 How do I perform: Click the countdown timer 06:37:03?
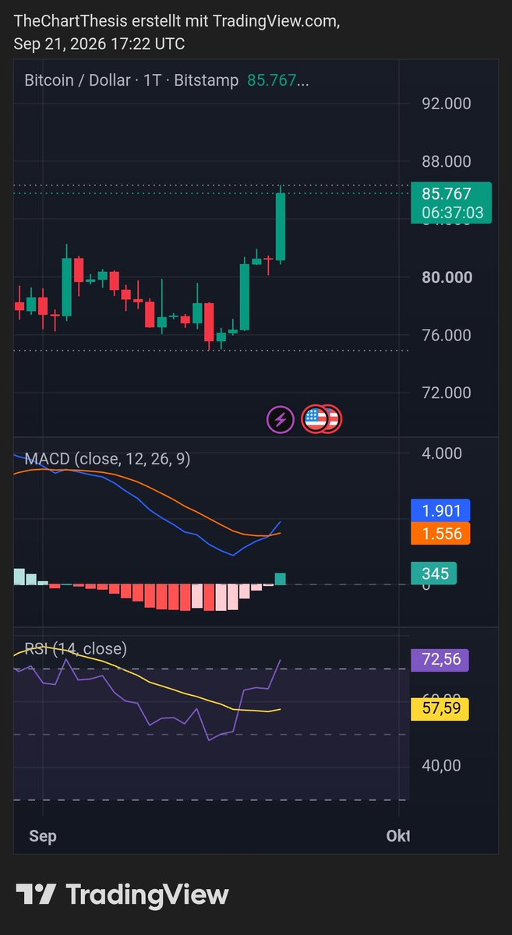click(x=452, y=213)
